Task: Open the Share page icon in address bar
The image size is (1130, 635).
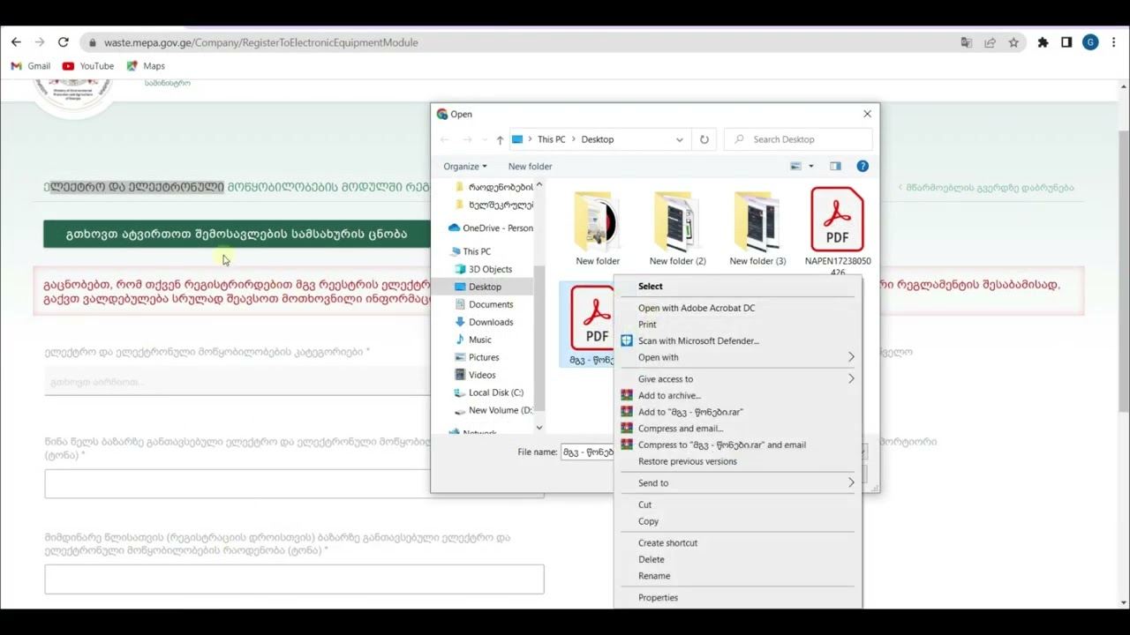Action: coord(990,42)
